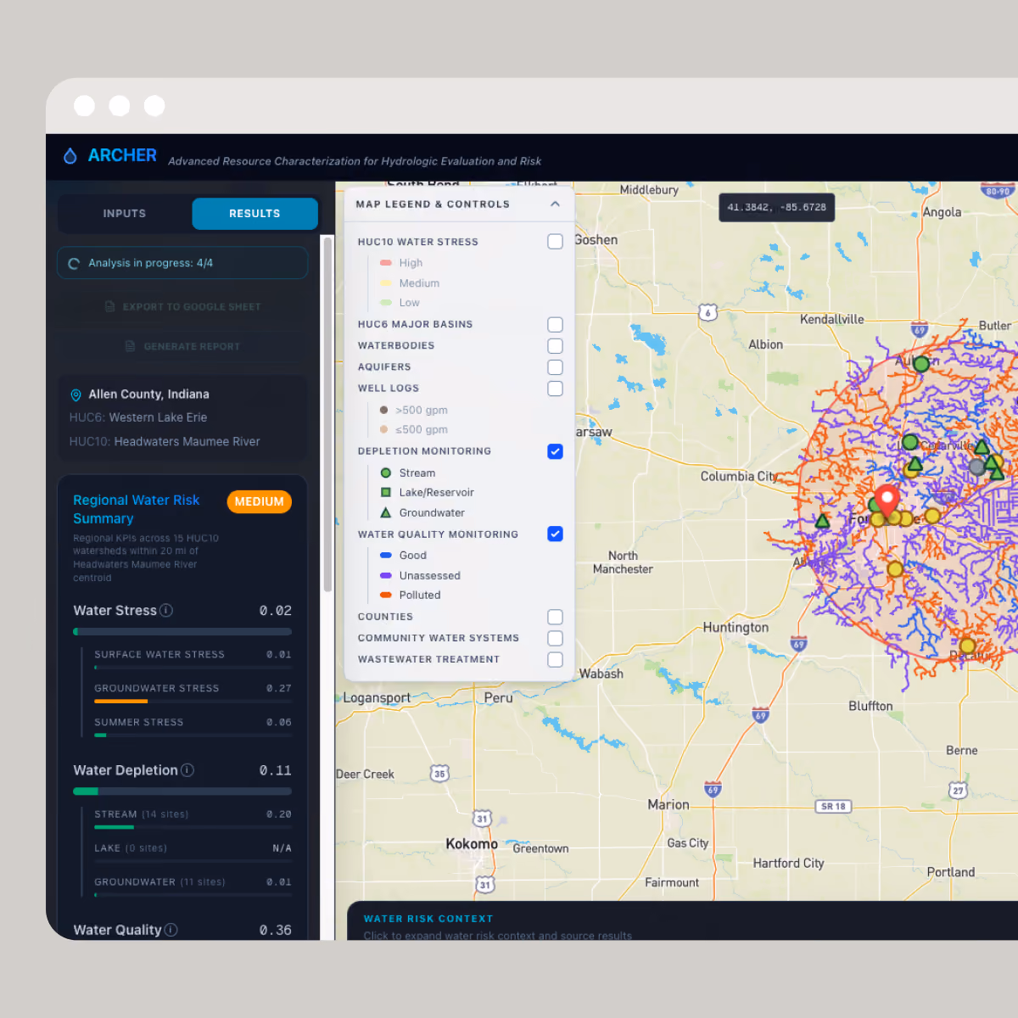Toggle the Wastewater Treatment checkbox
The width and height of the screenshot is (1018, 1018).
[x=555, y=659]
